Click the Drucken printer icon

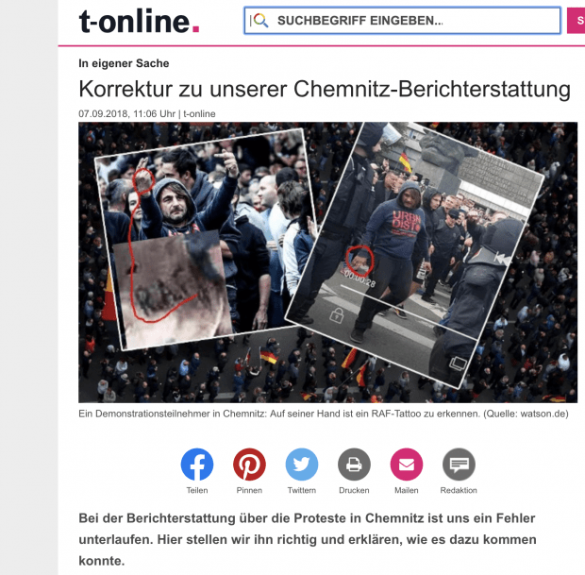tap(354, 465)
